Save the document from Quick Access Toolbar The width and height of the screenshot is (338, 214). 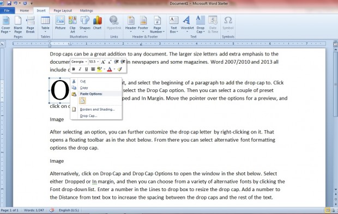(9, 3)
